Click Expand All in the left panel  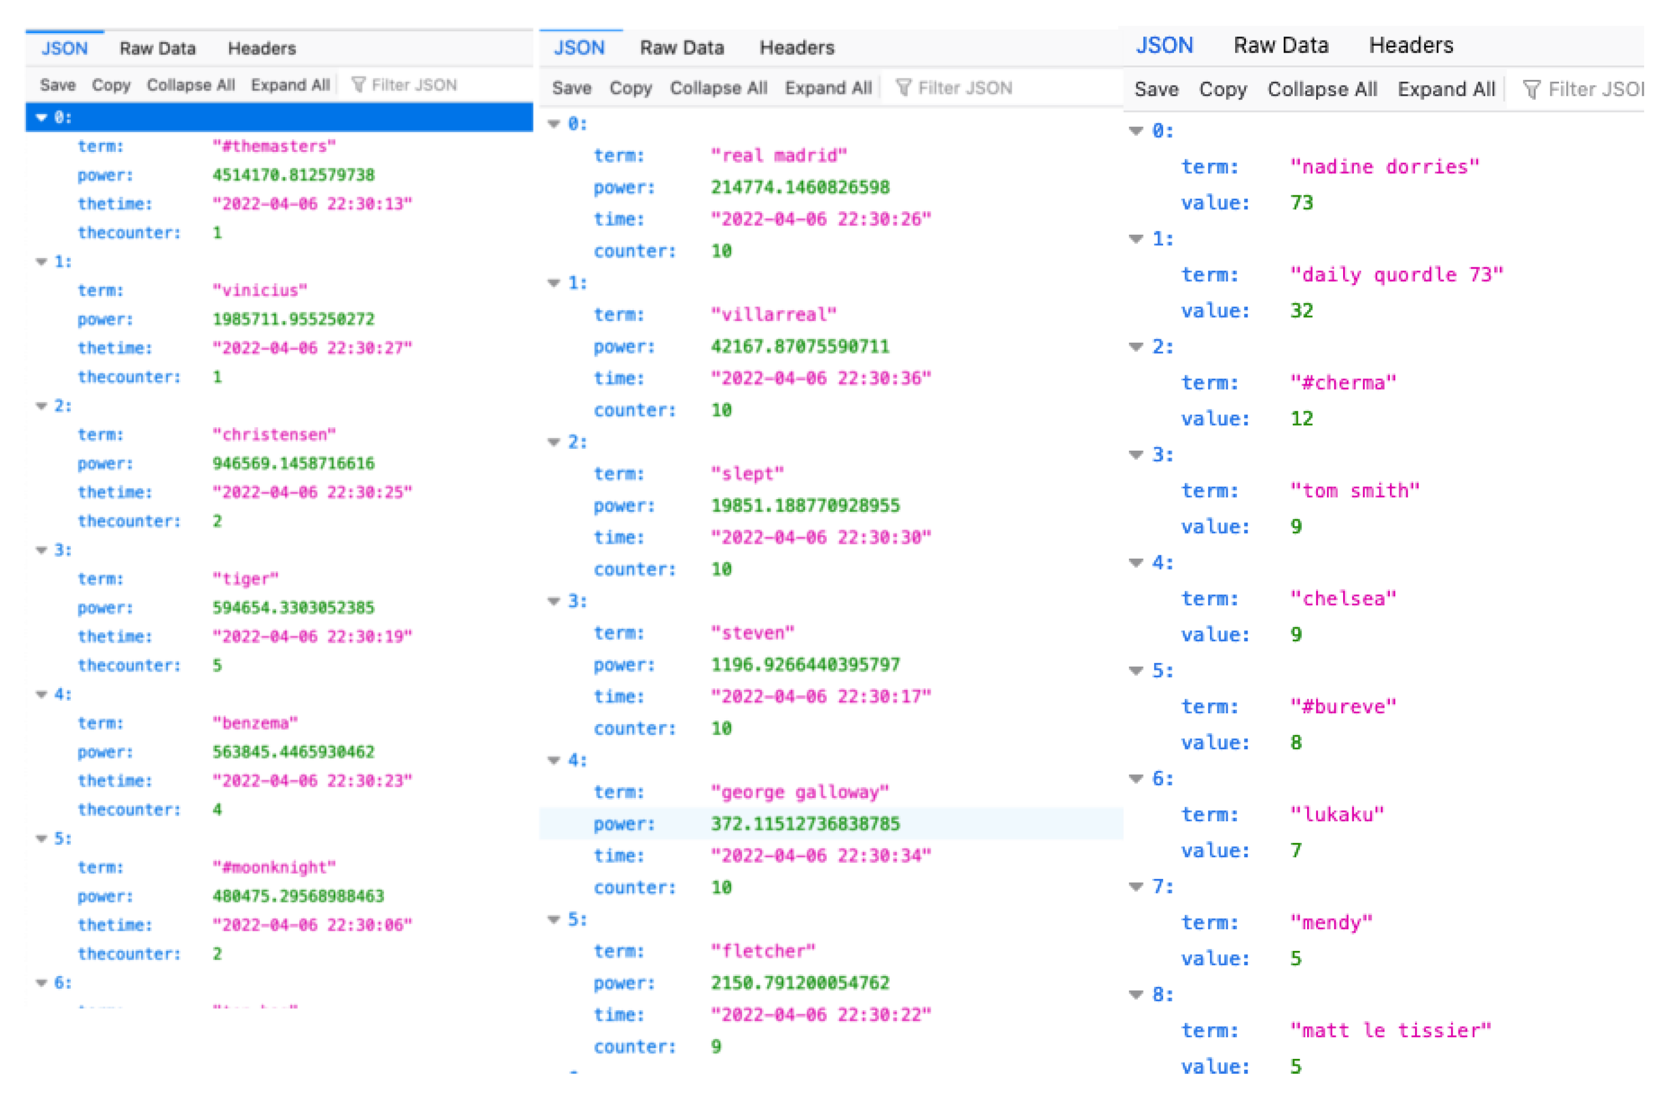290,85
